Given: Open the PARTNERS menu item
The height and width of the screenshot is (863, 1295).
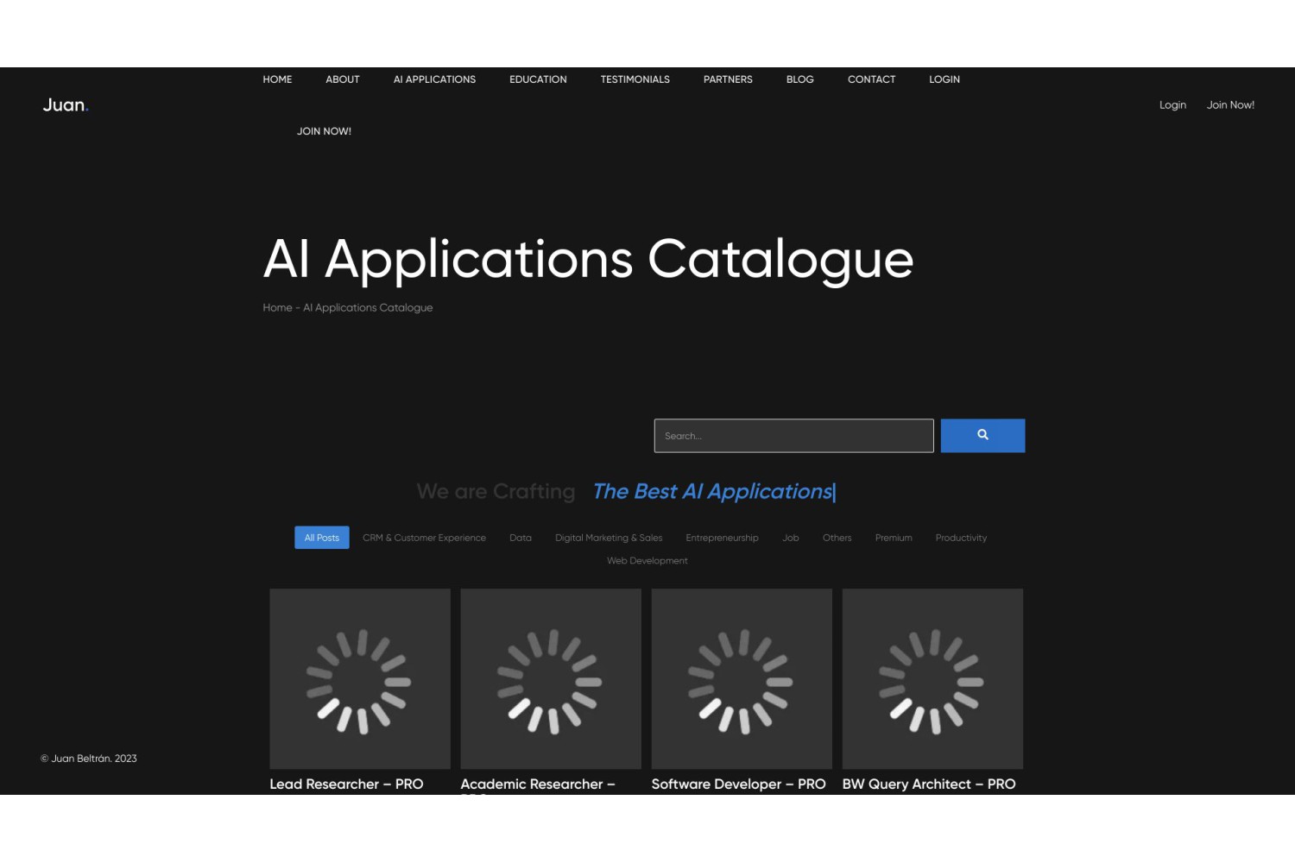Looking at the screenshot, I should pyautogui.click(x=728, y=79).
